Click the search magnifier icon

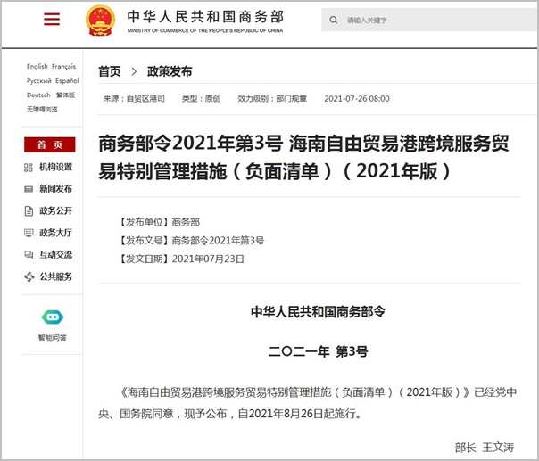335,20
